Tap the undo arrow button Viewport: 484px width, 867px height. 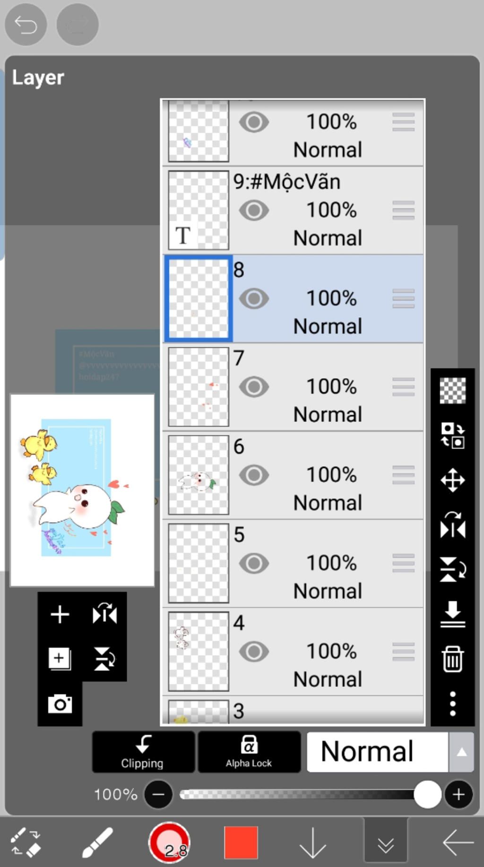pyautogui.click(x=26, y=25)
